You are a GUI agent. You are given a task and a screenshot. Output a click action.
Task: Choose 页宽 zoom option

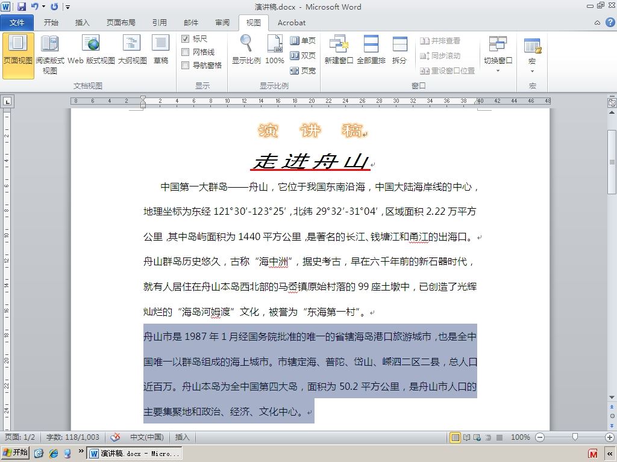302,71
